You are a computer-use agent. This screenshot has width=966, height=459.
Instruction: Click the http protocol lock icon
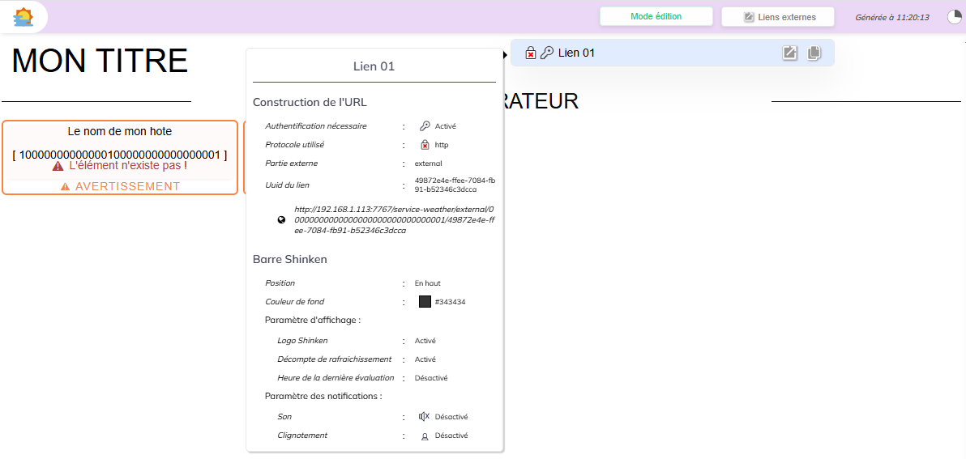pyautogui.click(x=425, y=145)
